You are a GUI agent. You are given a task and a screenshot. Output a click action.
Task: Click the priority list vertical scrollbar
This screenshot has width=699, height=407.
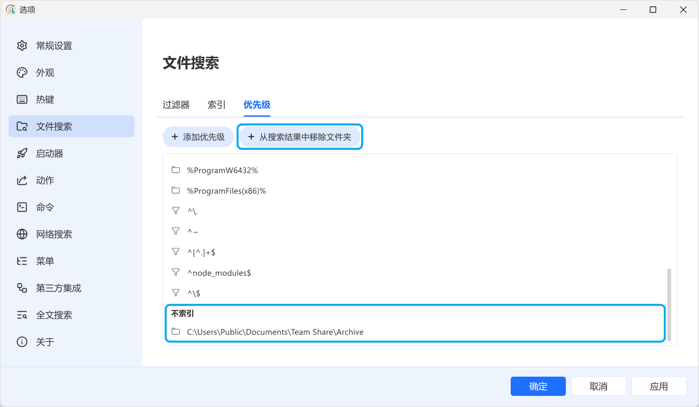coord(669,304)
